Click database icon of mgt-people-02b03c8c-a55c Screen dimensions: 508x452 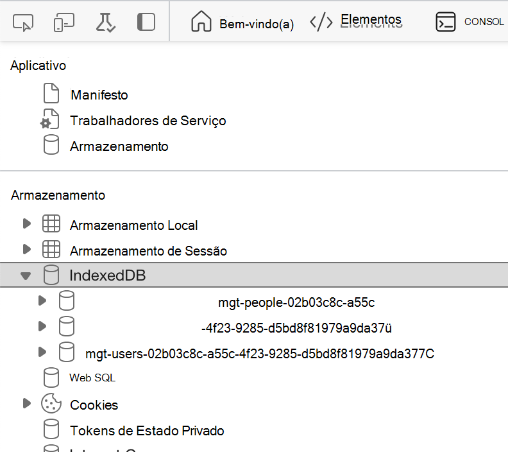tap(67, 300)
